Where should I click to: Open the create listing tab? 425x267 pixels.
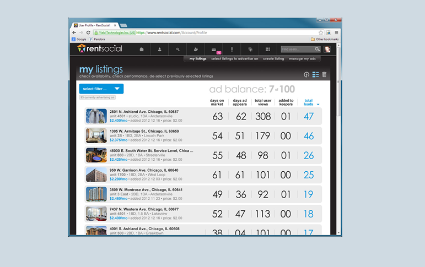(274, 58)
